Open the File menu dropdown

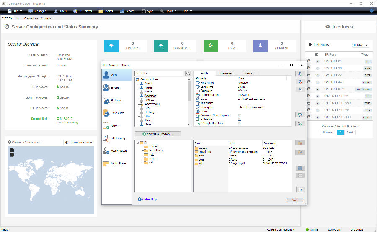pyautogui.click(x=15, y=11)
